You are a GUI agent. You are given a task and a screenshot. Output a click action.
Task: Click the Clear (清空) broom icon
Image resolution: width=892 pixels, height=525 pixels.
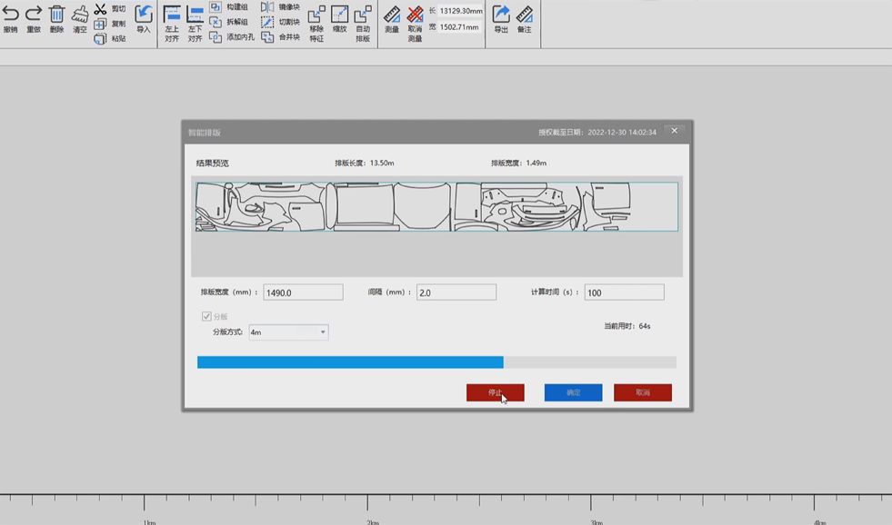[80, 15]
